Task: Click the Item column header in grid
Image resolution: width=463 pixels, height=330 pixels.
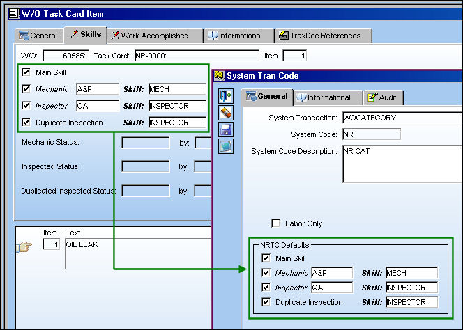Action: (50, 233)
